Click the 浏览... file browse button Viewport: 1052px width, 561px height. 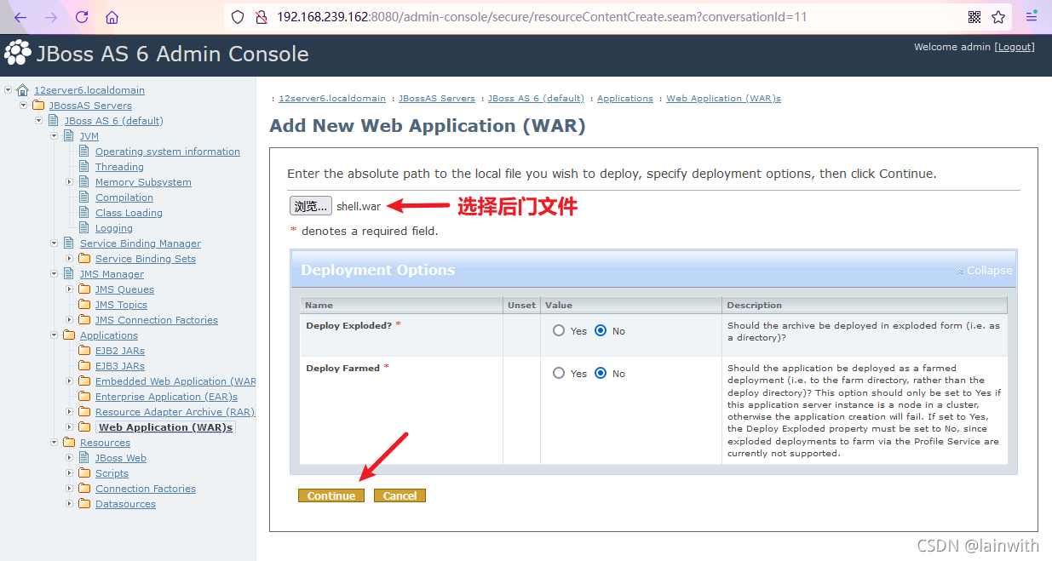pyautogui.click(x=310, y=206)
